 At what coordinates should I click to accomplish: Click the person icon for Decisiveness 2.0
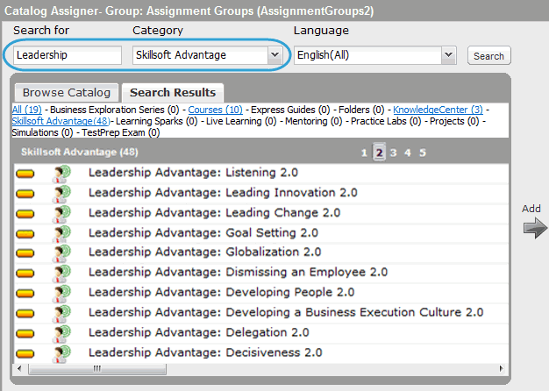(x=61, y=354)
